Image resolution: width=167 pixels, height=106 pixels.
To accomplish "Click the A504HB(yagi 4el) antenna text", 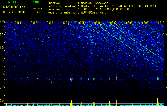I will pos(94,12).
